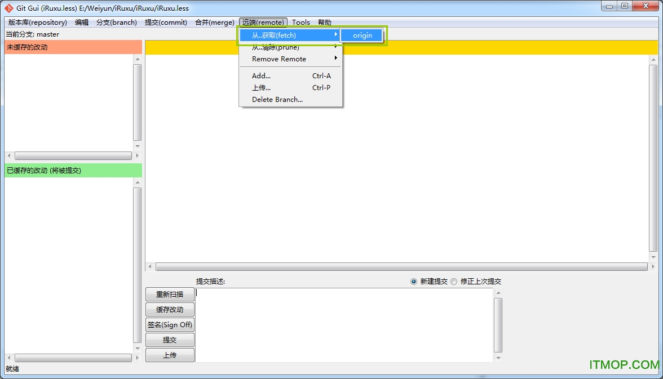The image size is (663, 379).
Task: Open the 从...清除(prune) submenu
Action: [x=276, y=47]
